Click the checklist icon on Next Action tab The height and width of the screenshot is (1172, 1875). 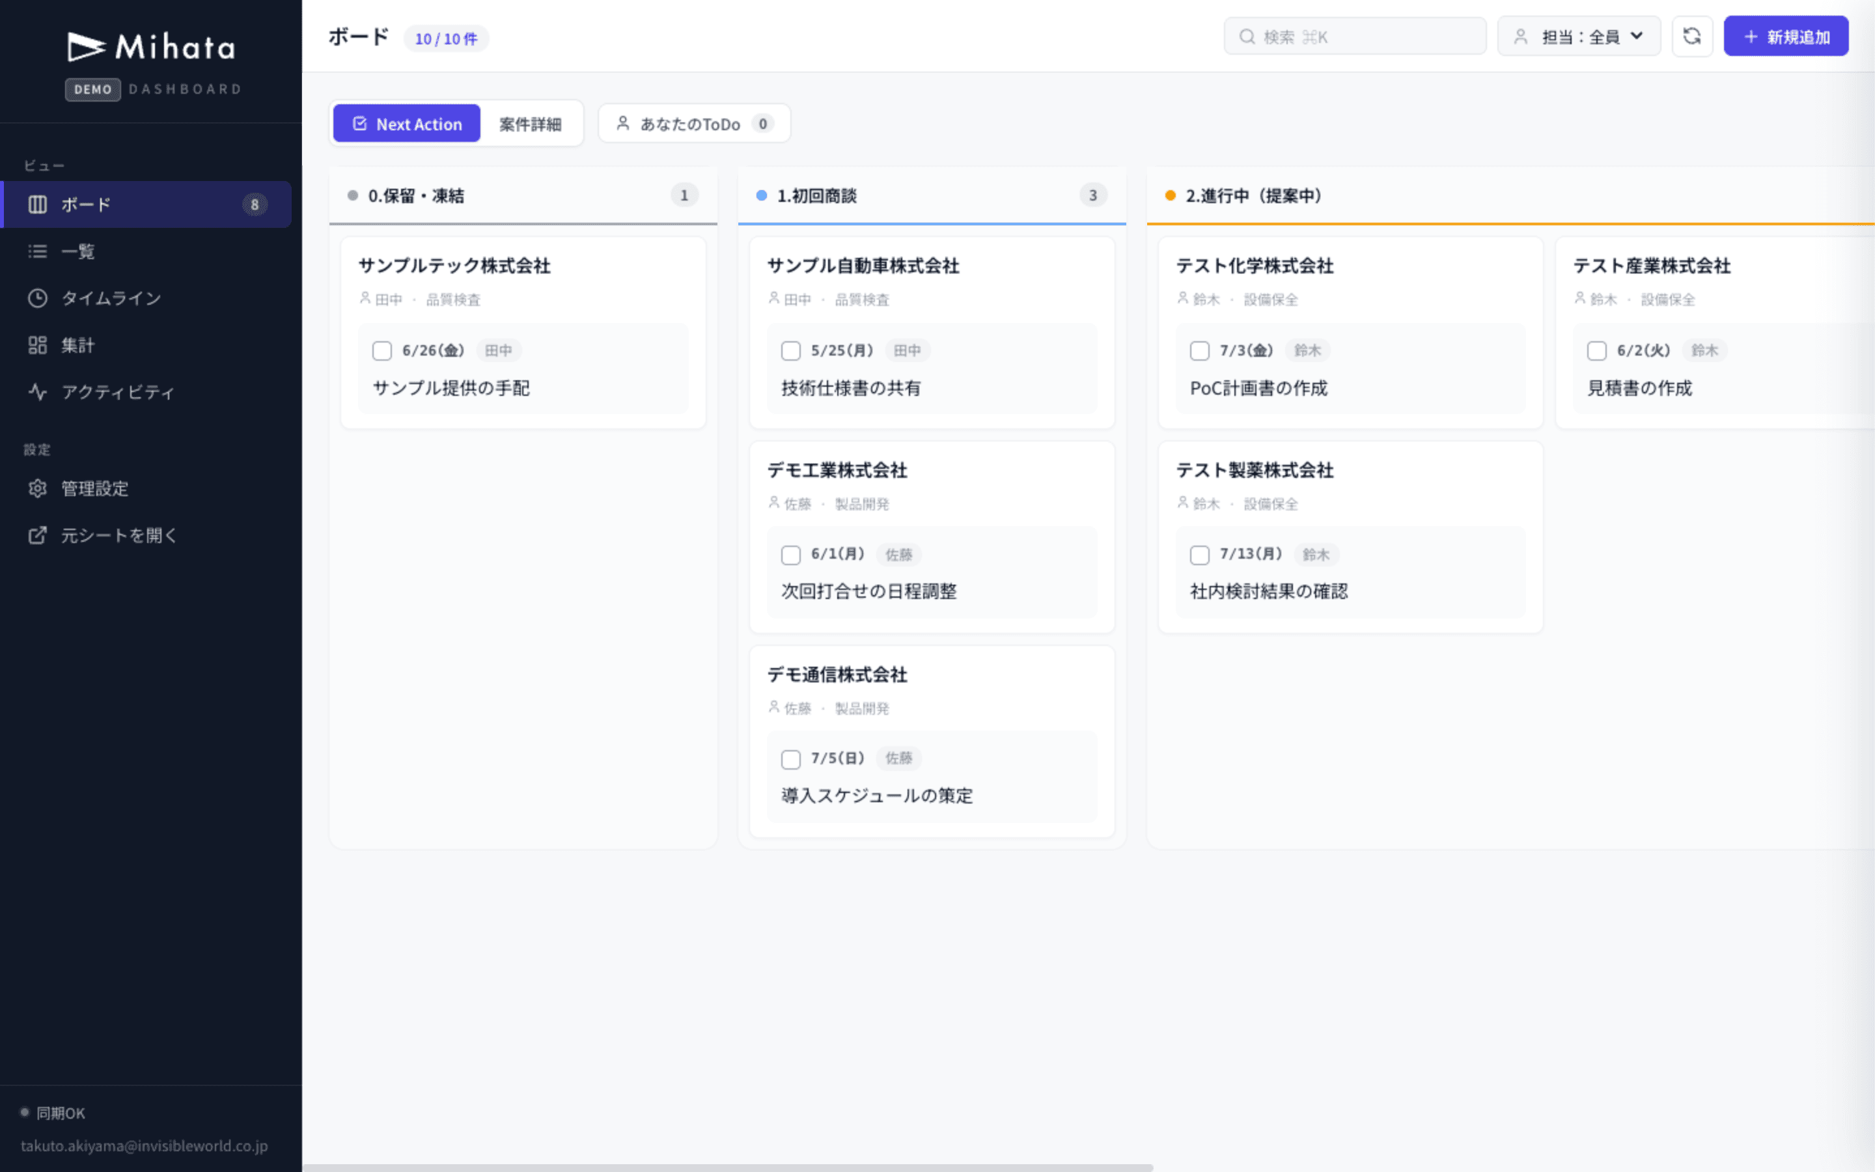pos(359,123)
